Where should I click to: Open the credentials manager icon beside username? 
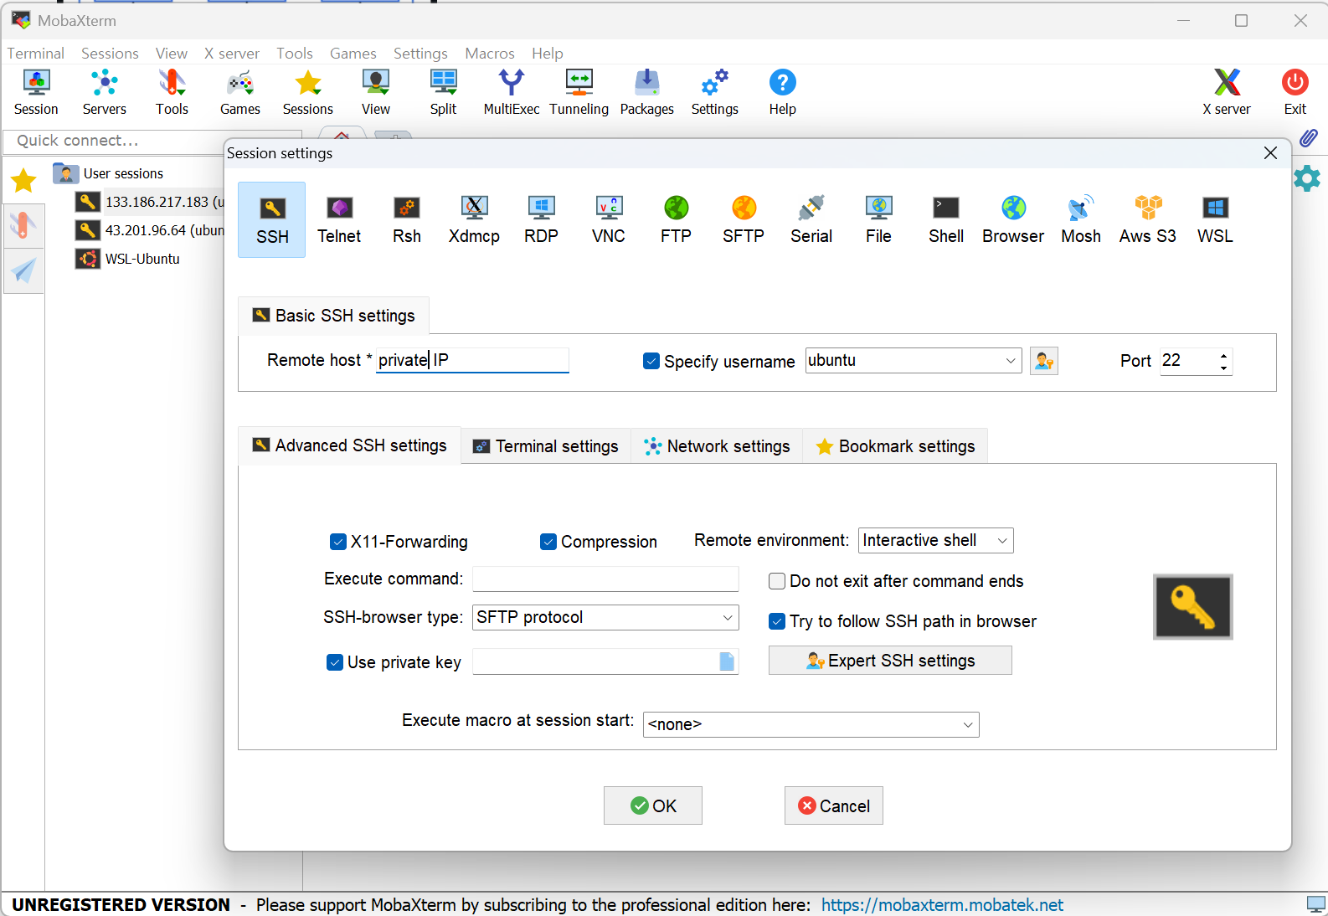point(1043,361)
